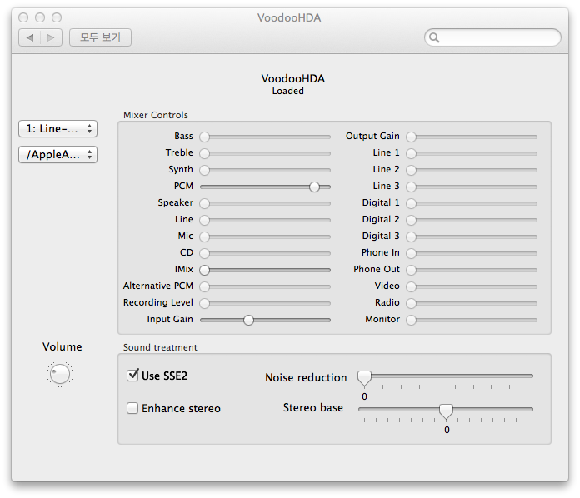Image resolution: width=580 pixels, height=498 pixels.
Task: Click the CD slider thumb
Action: coord(204,253)
